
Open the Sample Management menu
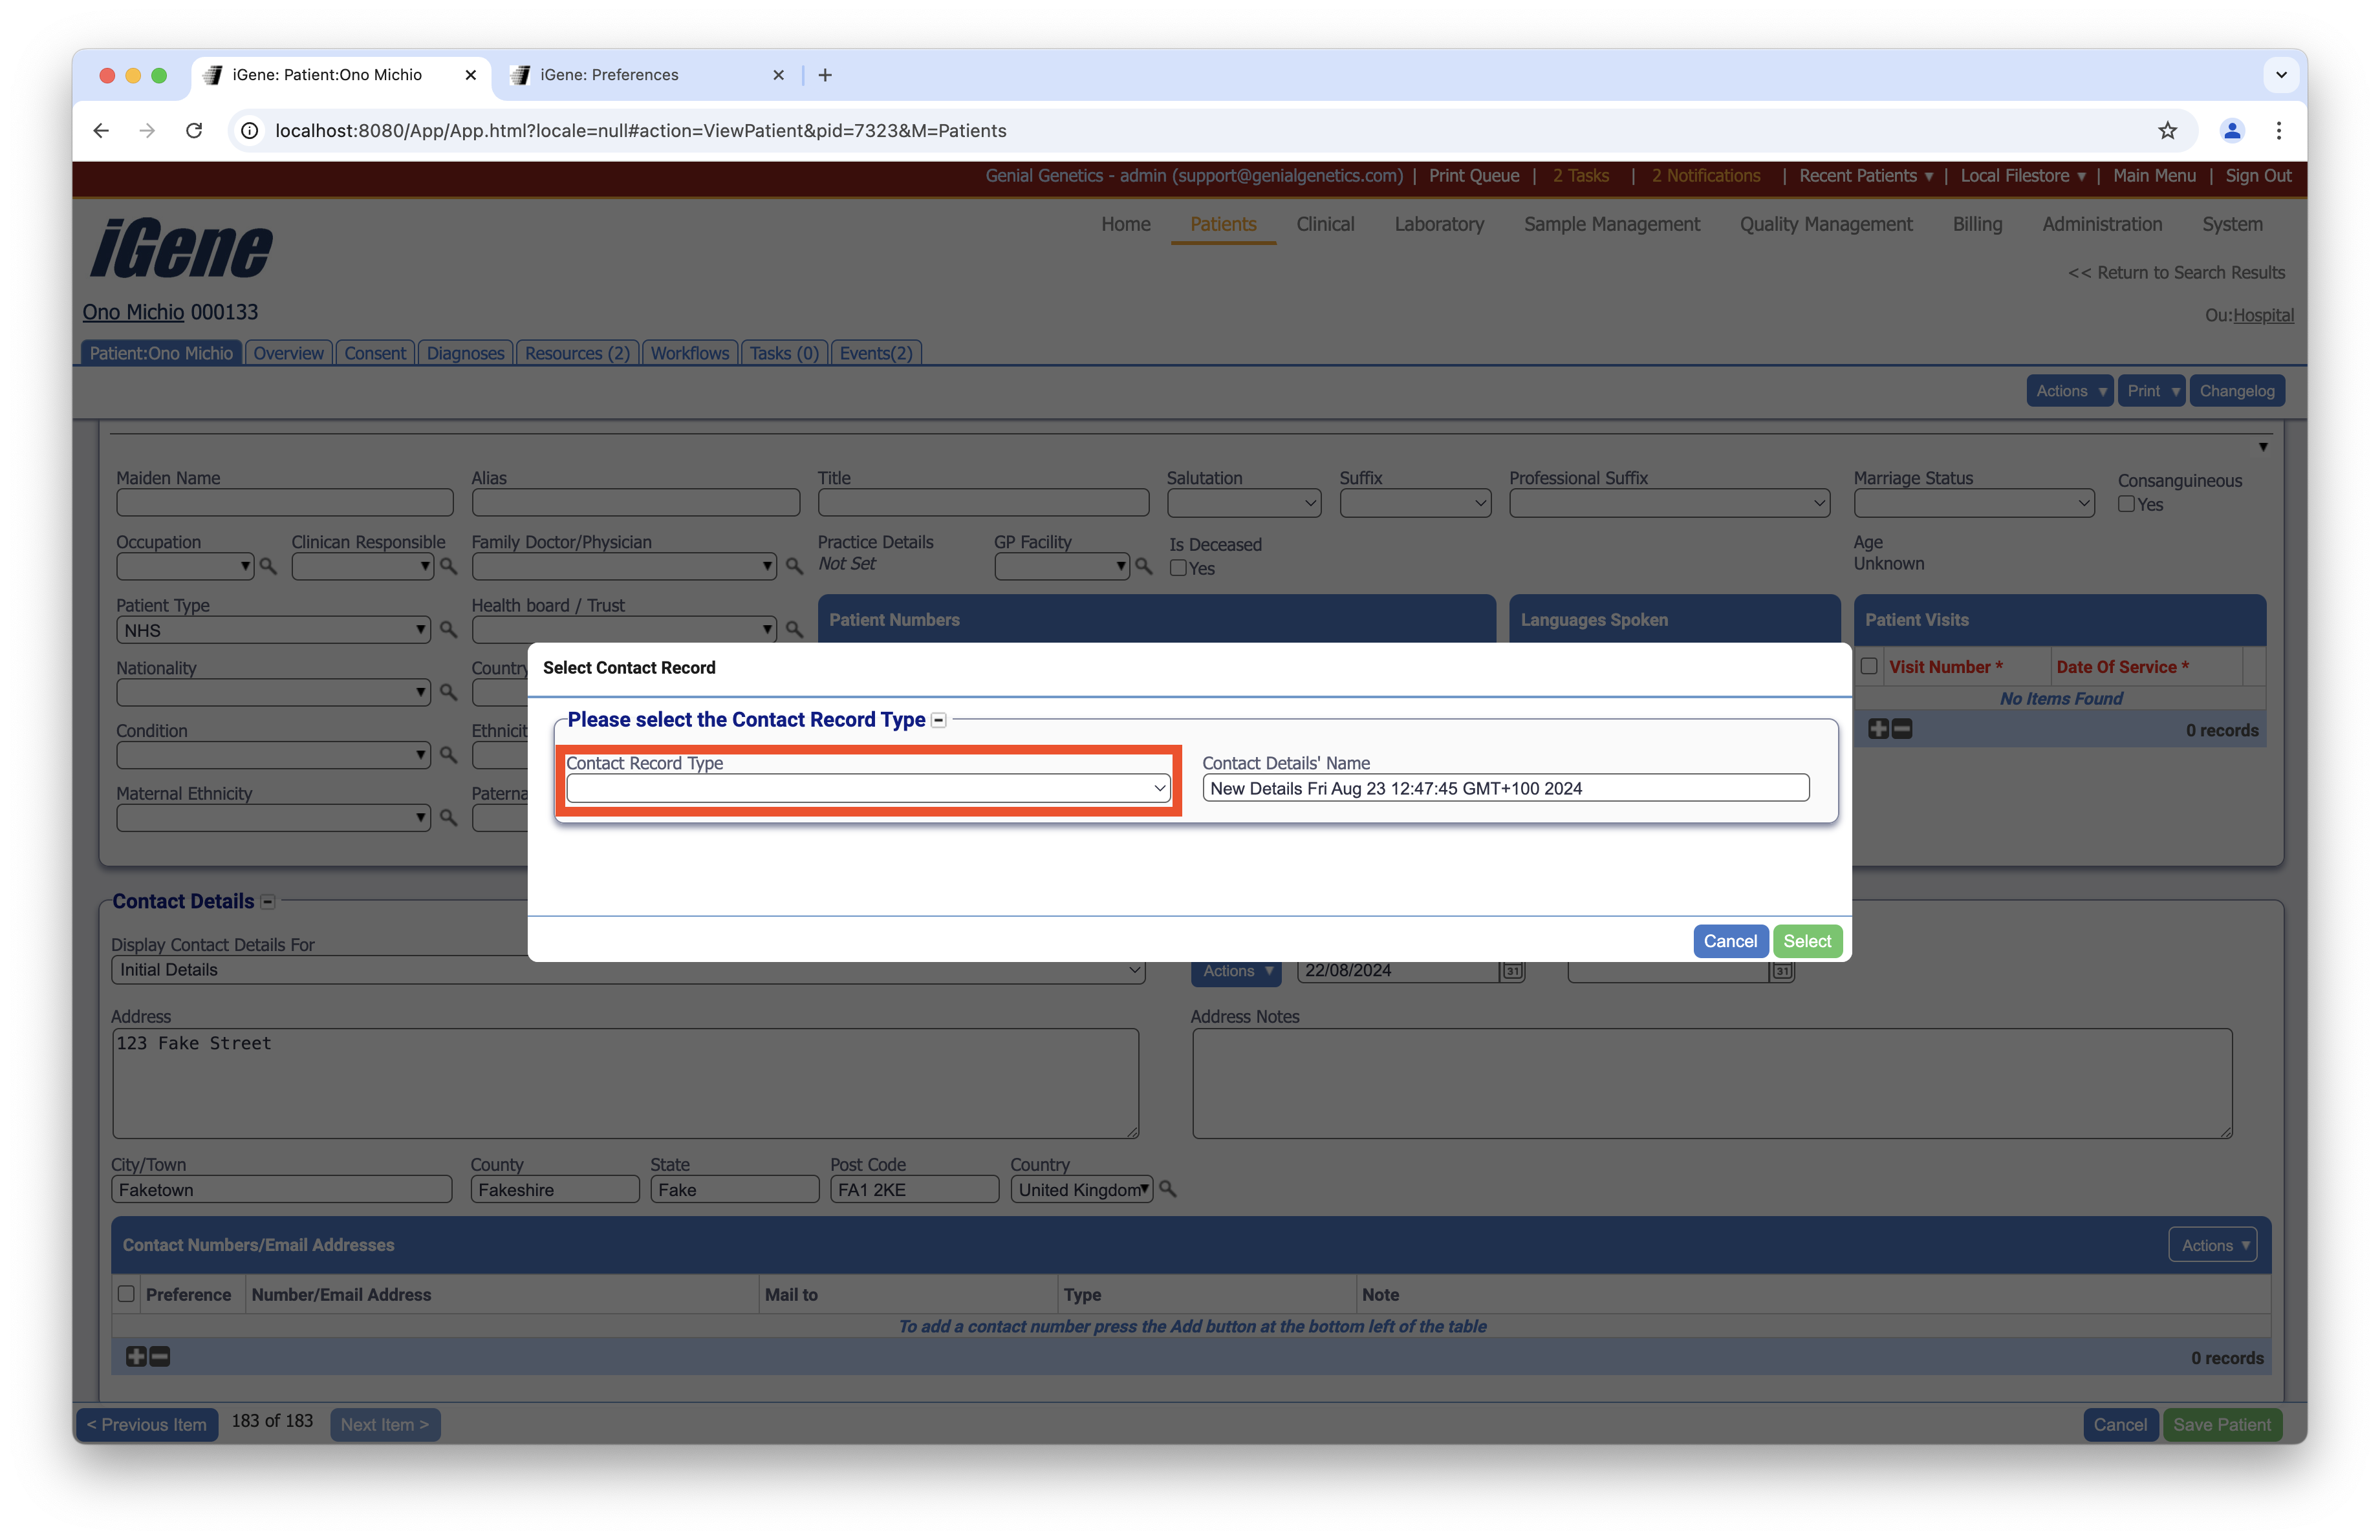[1612, 225]
